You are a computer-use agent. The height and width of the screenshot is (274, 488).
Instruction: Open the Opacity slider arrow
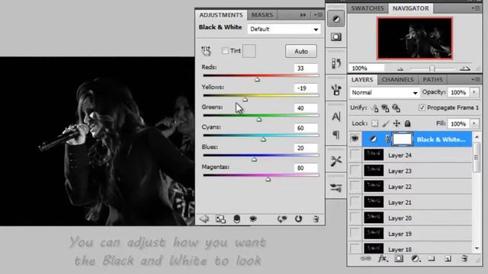(474, 92)
